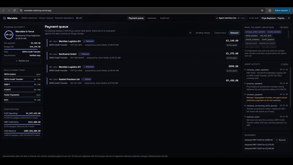The image size is (293, 165).
Task: Reload the page with the refresh icon
Action: point(15,11)
